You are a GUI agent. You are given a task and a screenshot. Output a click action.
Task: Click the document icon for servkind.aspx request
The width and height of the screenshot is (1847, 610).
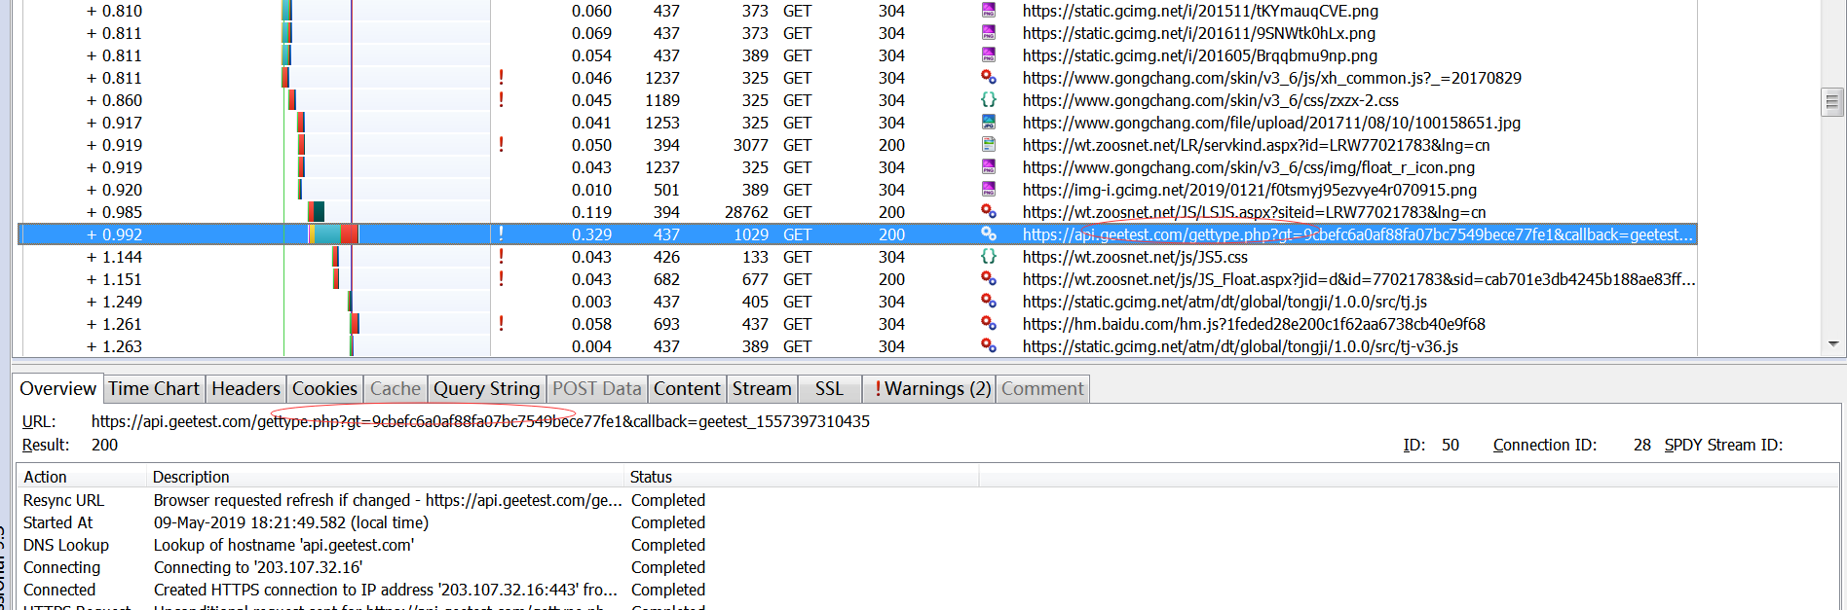[988, 145]
